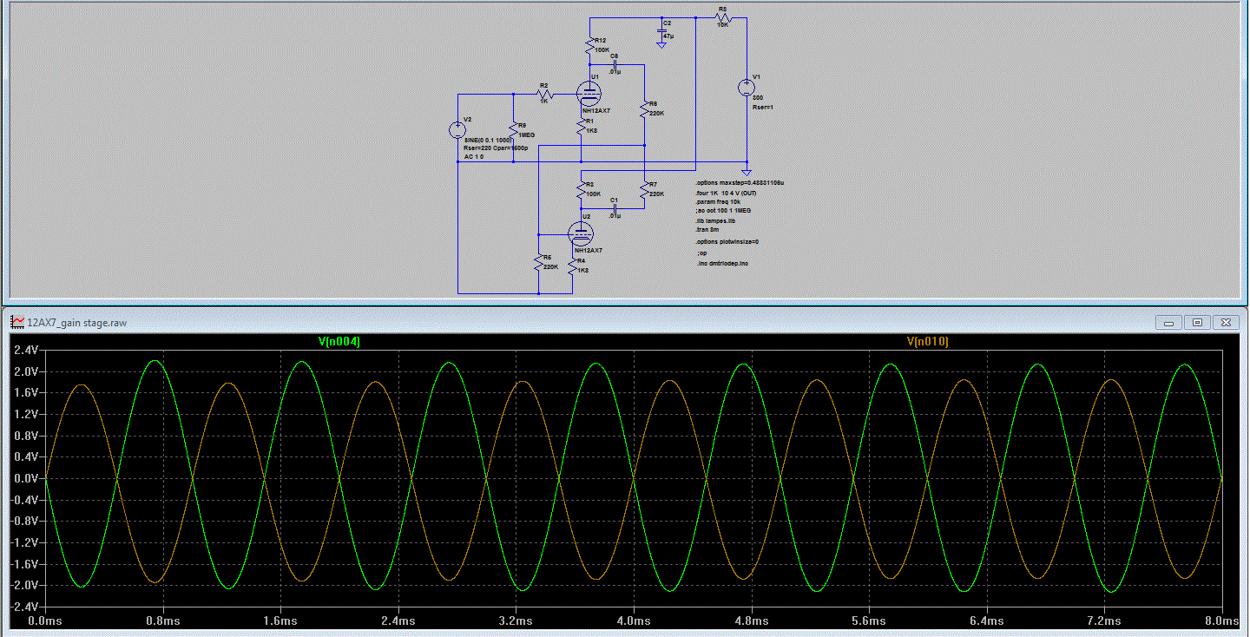The width and height of the screenshot is (1250, 637).
Task: Click the 8.0ms time axis label
Action: 1222,621
